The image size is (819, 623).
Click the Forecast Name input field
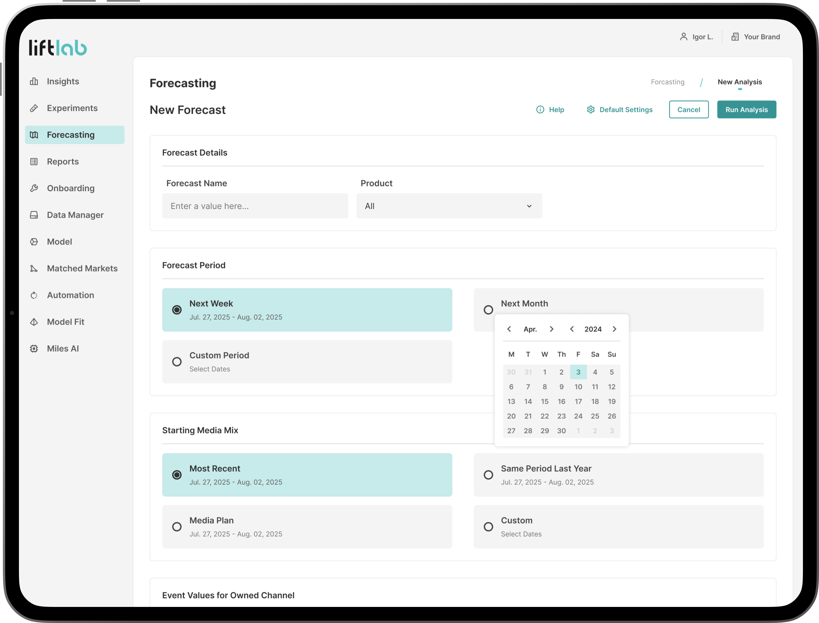[255, 206]
